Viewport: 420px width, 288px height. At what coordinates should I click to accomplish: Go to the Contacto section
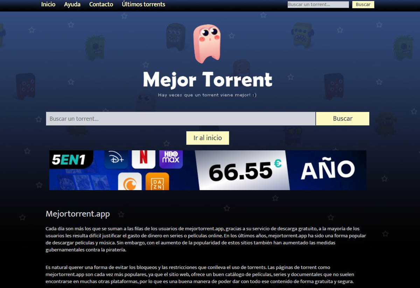click(x=101, y=4)
